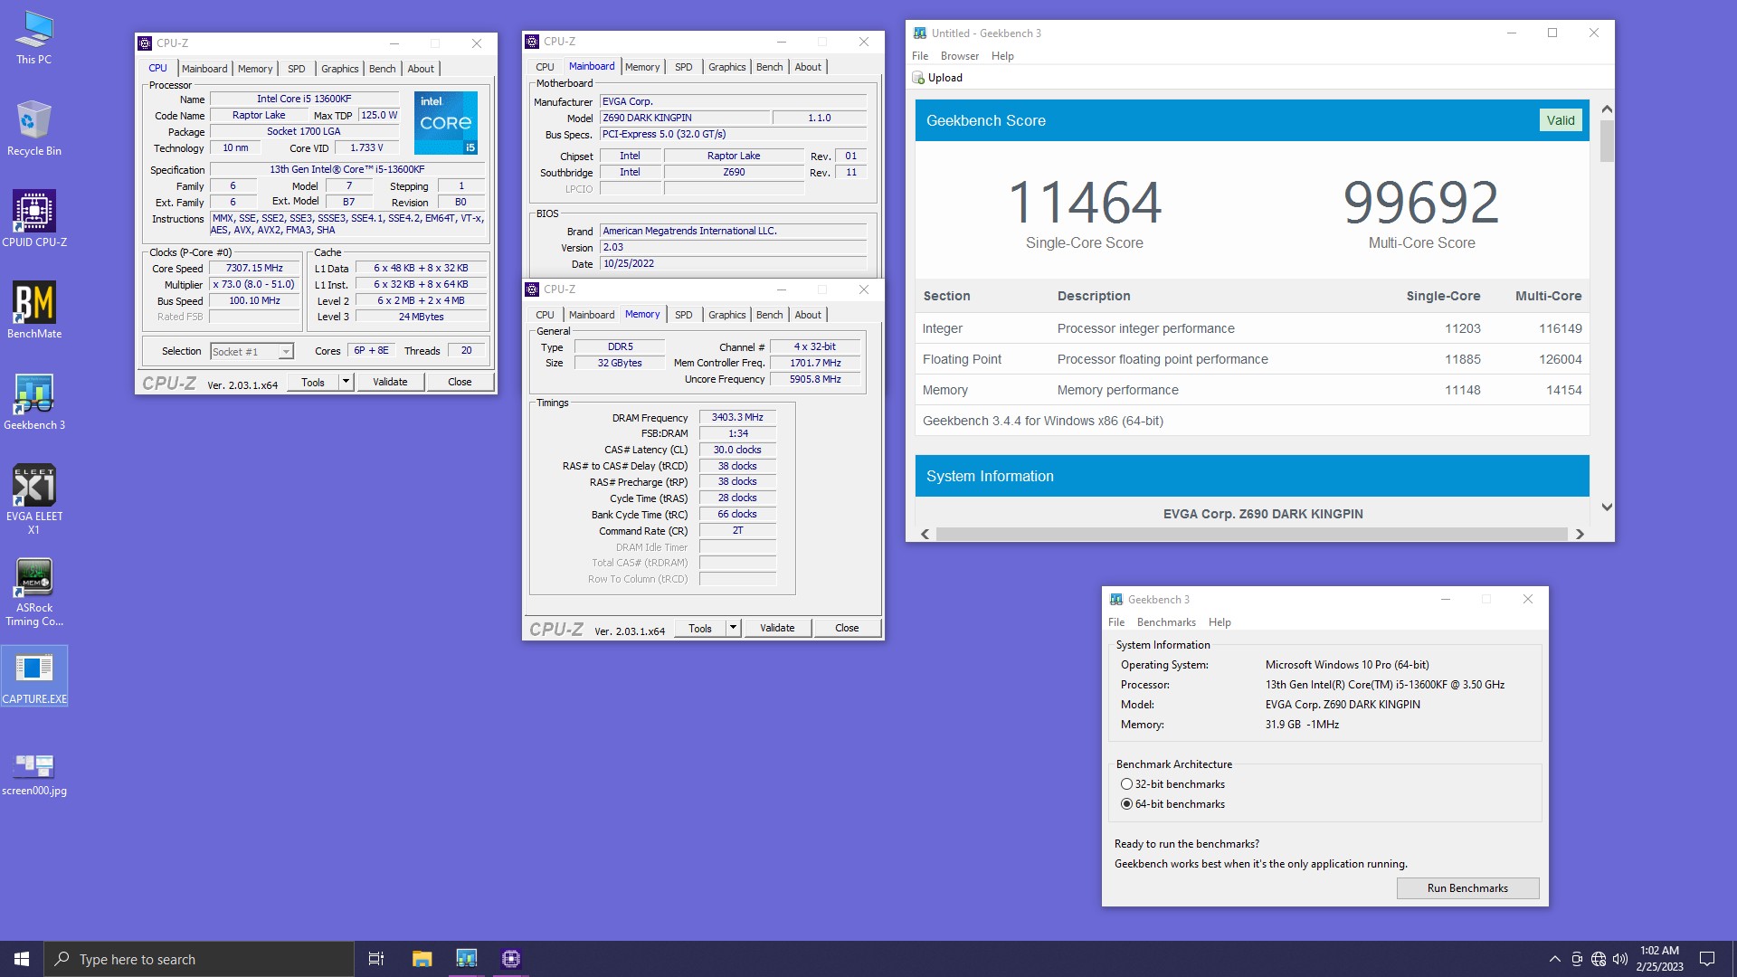This screenshot has height=977, width=1737.
Task: Select CAPTURE.EXE desktop icon
Action: click(34, 676)
